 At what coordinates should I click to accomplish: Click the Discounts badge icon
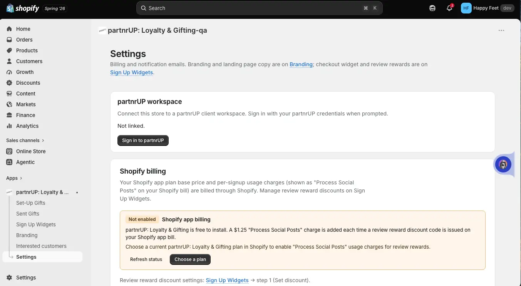pos(9,83)
